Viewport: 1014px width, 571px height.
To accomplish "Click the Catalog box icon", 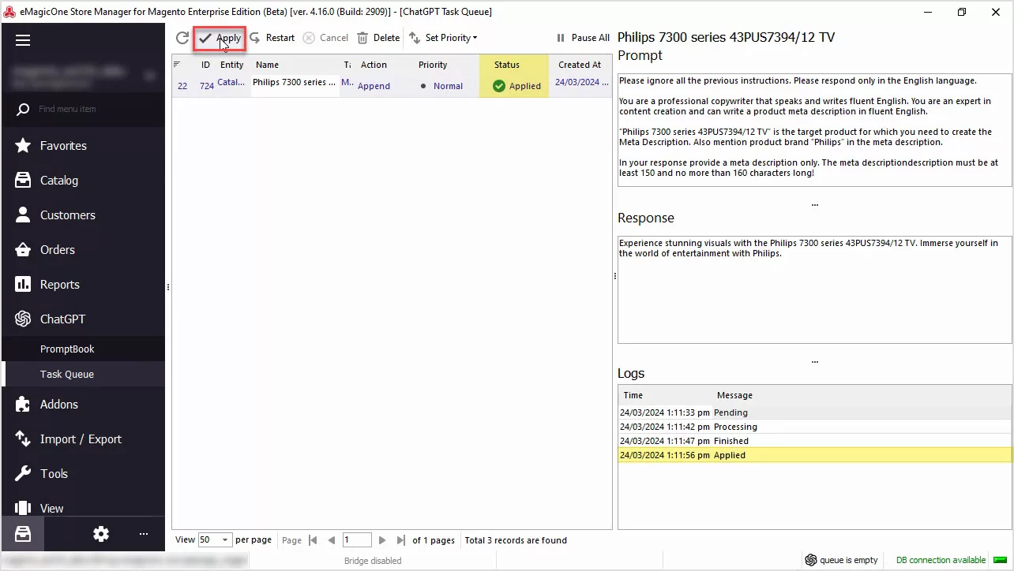I will (x=24, y=181).
